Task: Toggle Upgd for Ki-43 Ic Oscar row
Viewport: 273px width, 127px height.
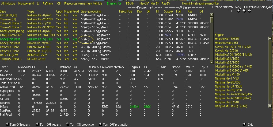Action: [x=59, y=59]
